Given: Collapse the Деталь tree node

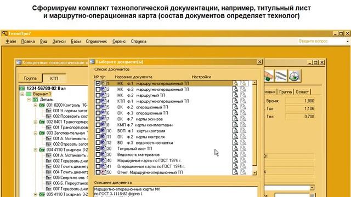Looking at the screenshot, I should click(x=29, y=100).
